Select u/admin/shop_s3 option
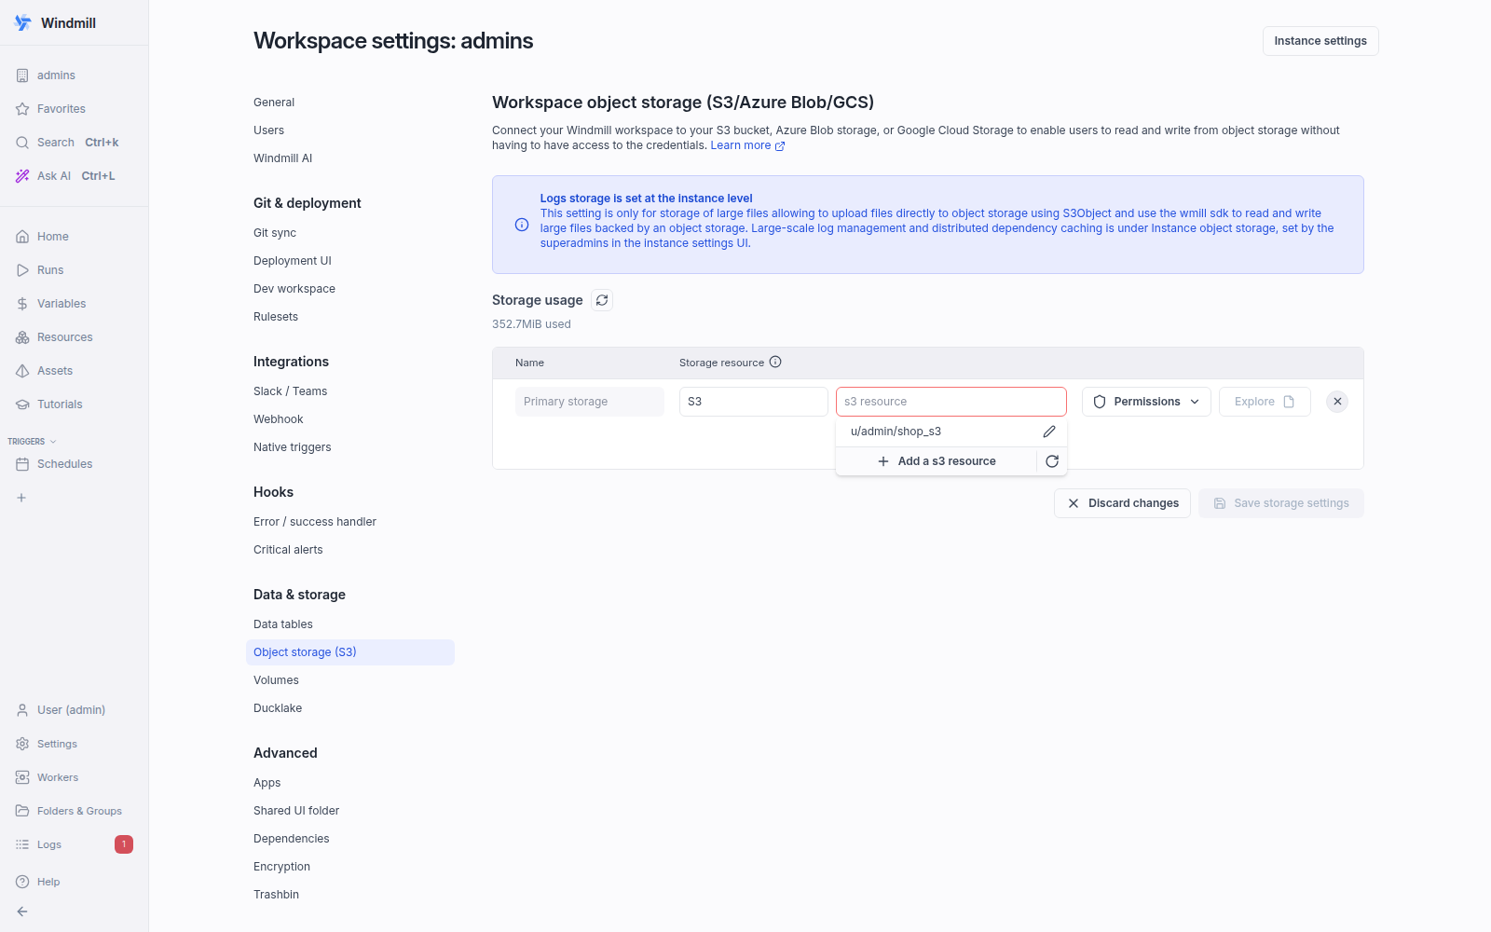Viewport: 1491px width, 932px height. tap(937, 432)
